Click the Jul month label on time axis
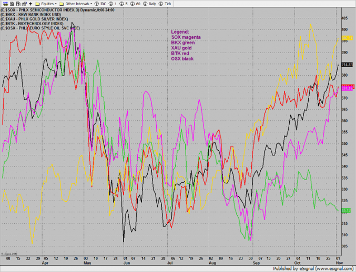Image resolution: width=356 pixels, height=272 pixels. click(170, 263)
